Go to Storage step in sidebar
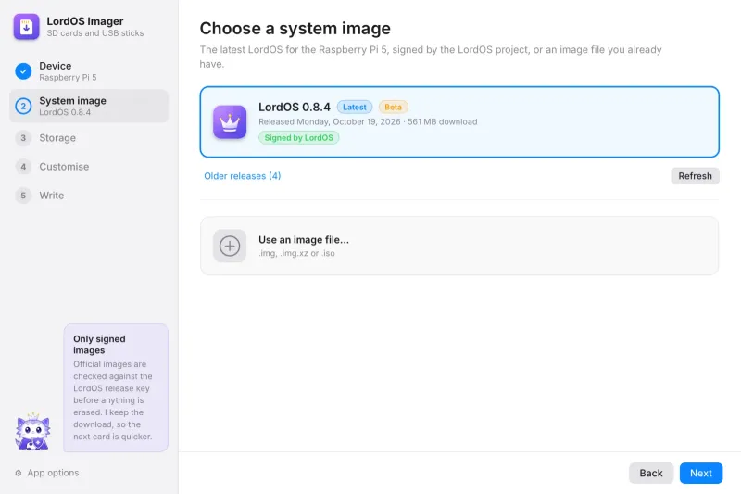741x494 pixels. click(x=89, y=138)
